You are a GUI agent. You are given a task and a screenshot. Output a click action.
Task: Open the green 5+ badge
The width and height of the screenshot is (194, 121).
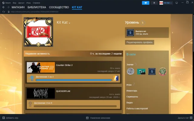[x=141, y=72]
